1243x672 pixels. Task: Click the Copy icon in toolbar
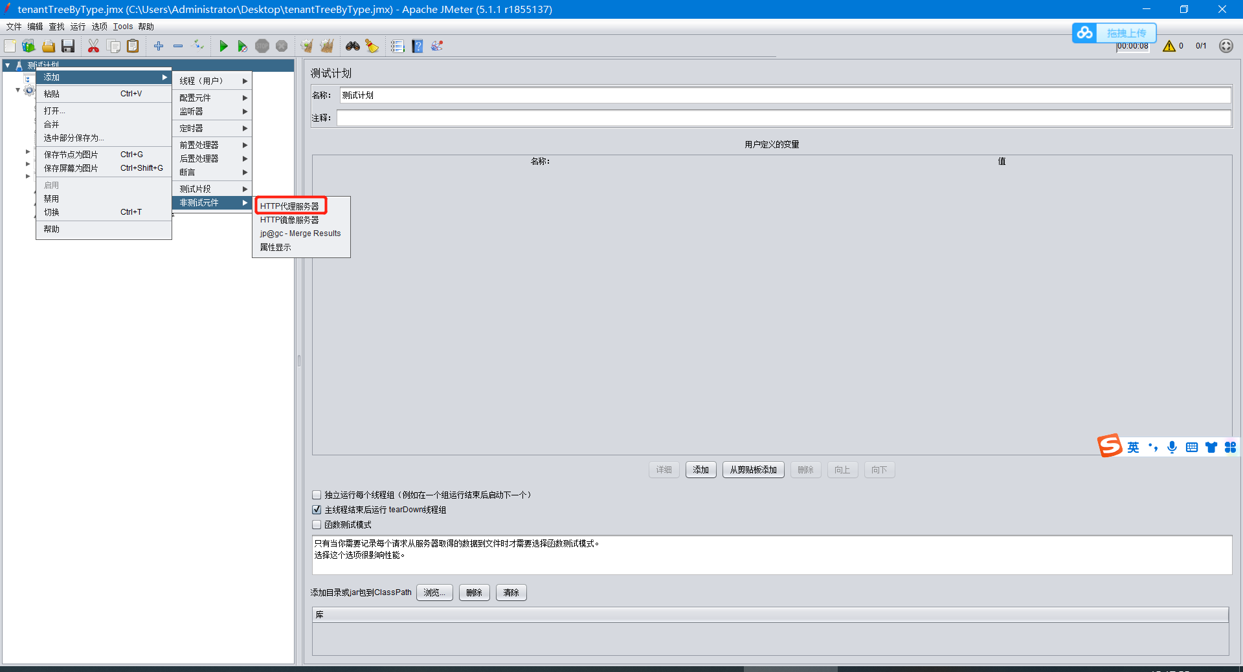click(x=113, y=46)
